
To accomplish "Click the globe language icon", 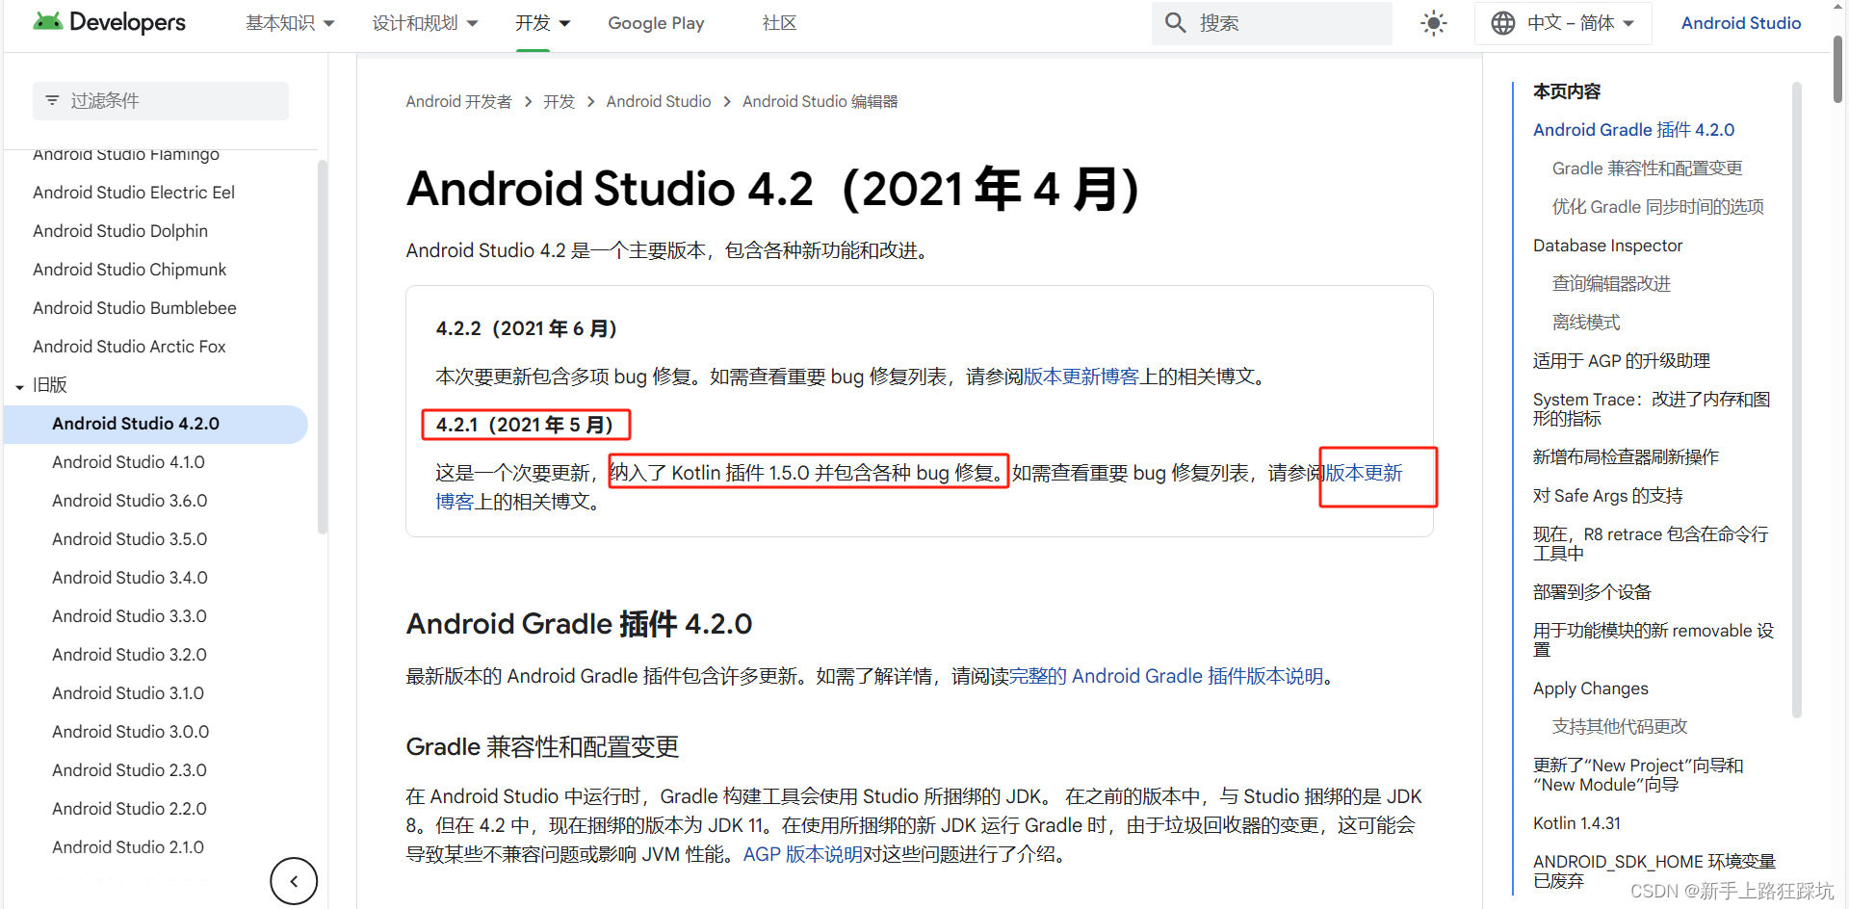I will [1503, 23].
